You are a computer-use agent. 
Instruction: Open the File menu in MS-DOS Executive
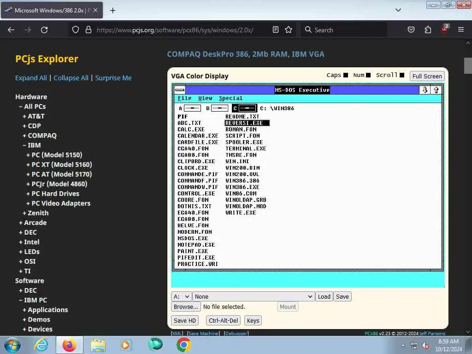(x=184, y=98)
